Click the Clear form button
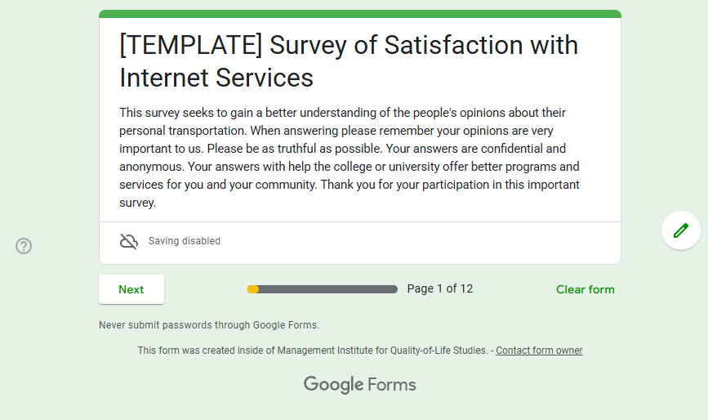This screenshot has width=708, height=420. (585, 289)
